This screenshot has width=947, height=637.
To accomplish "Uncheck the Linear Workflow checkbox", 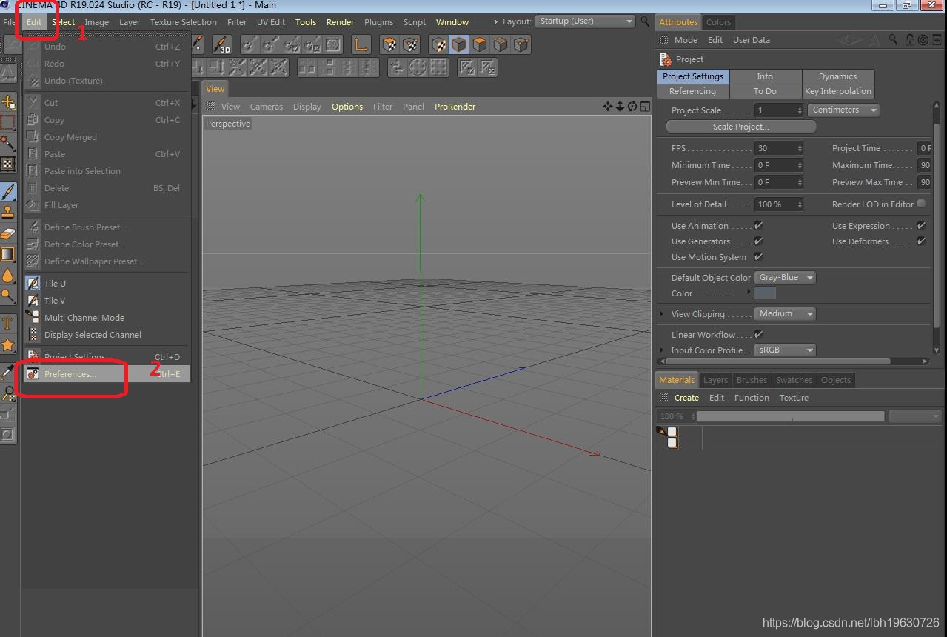I will (x=758, y=335).
